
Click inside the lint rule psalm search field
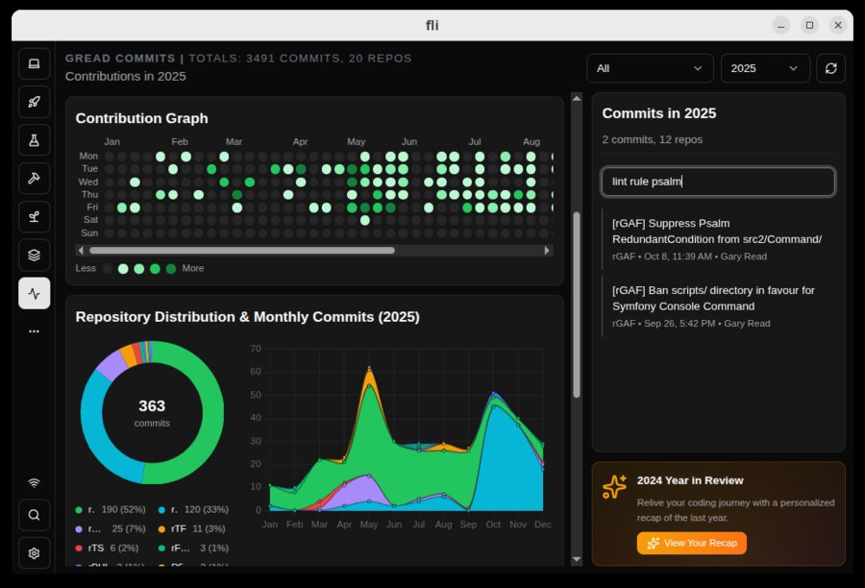coord(717,181)
